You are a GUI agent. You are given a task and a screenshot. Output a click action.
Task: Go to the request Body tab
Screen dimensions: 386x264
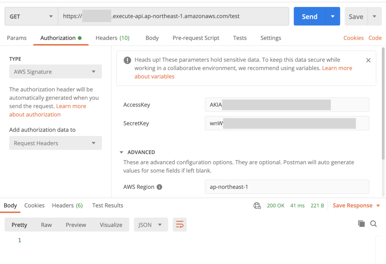click(152, 38)
